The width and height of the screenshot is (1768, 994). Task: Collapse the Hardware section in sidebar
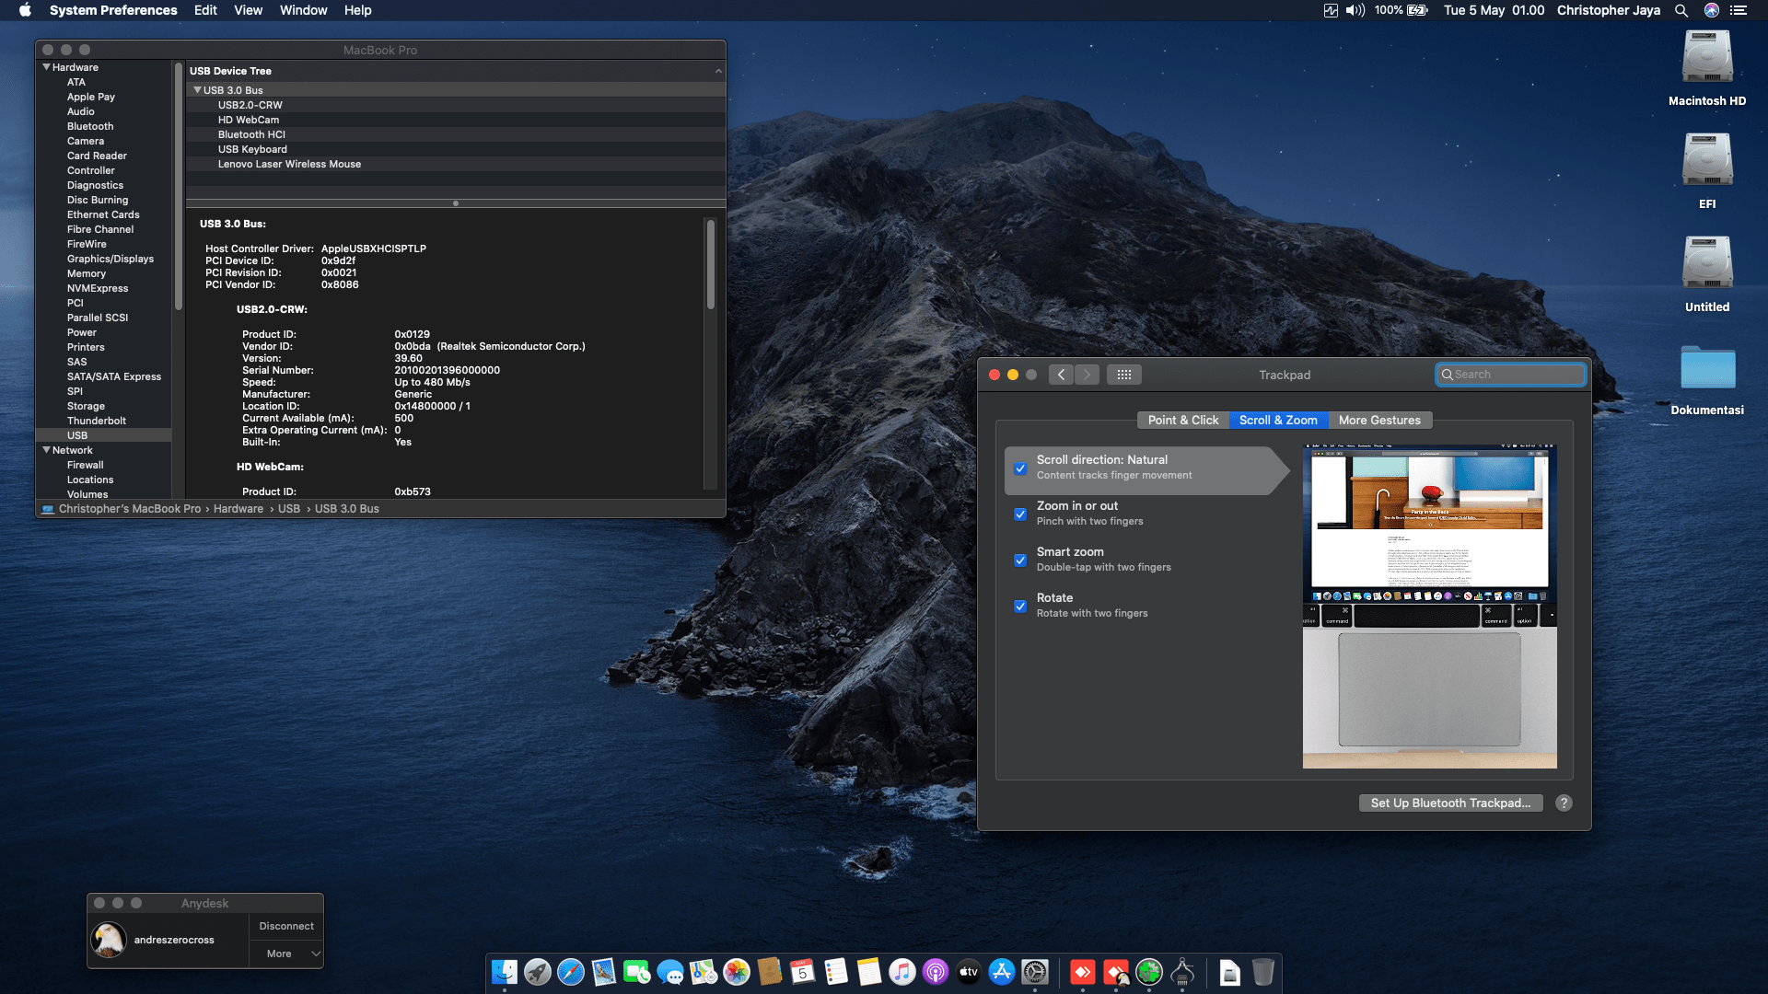tap(46, 67)
